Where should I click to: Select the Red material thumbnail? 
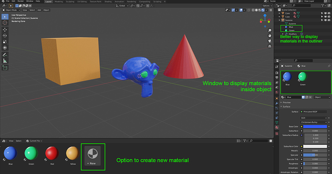52,153
